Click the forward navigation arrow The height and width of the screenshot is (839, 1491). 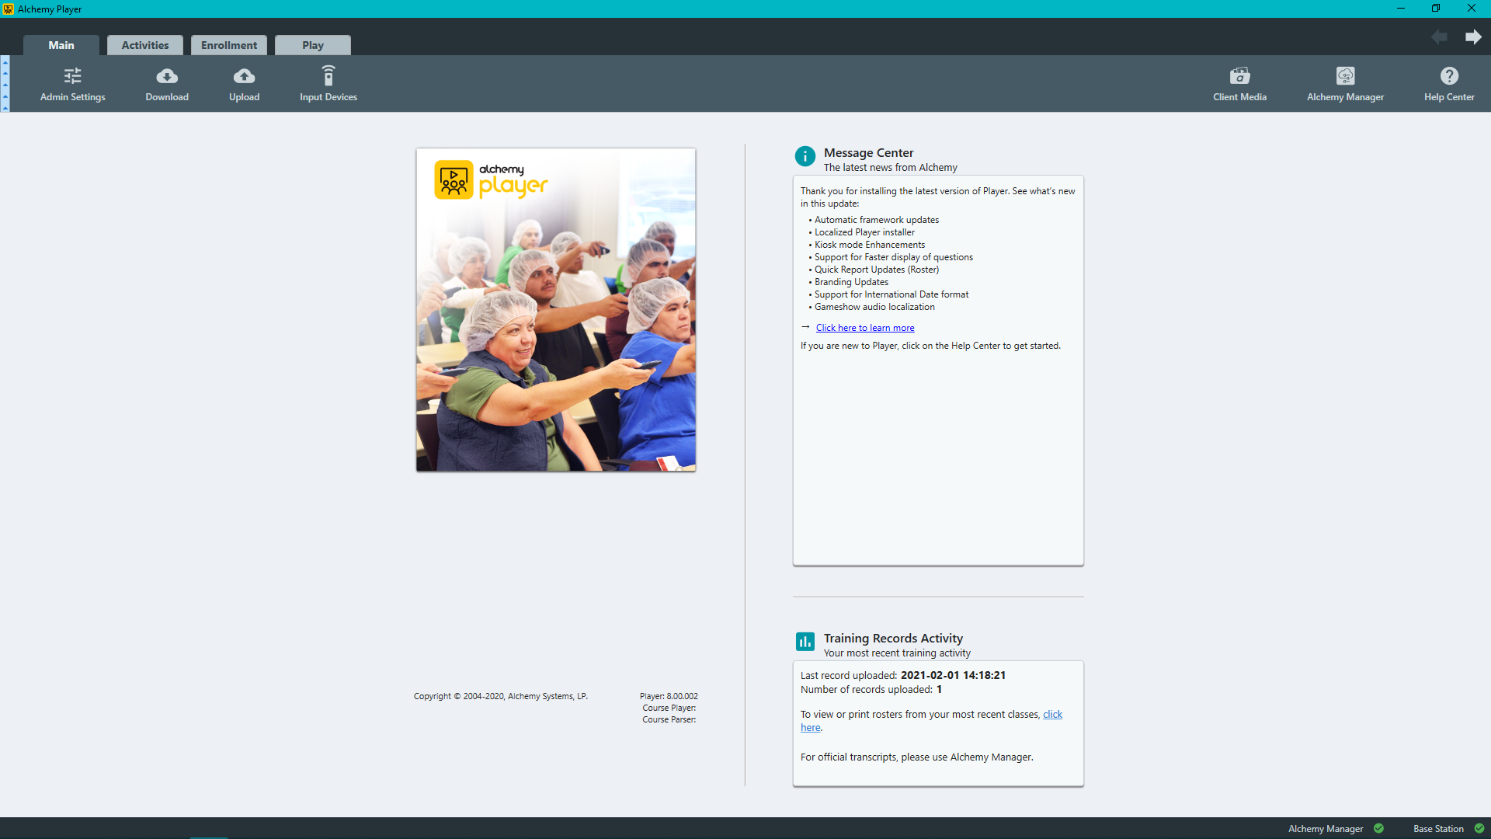[x=1473, y=37]
